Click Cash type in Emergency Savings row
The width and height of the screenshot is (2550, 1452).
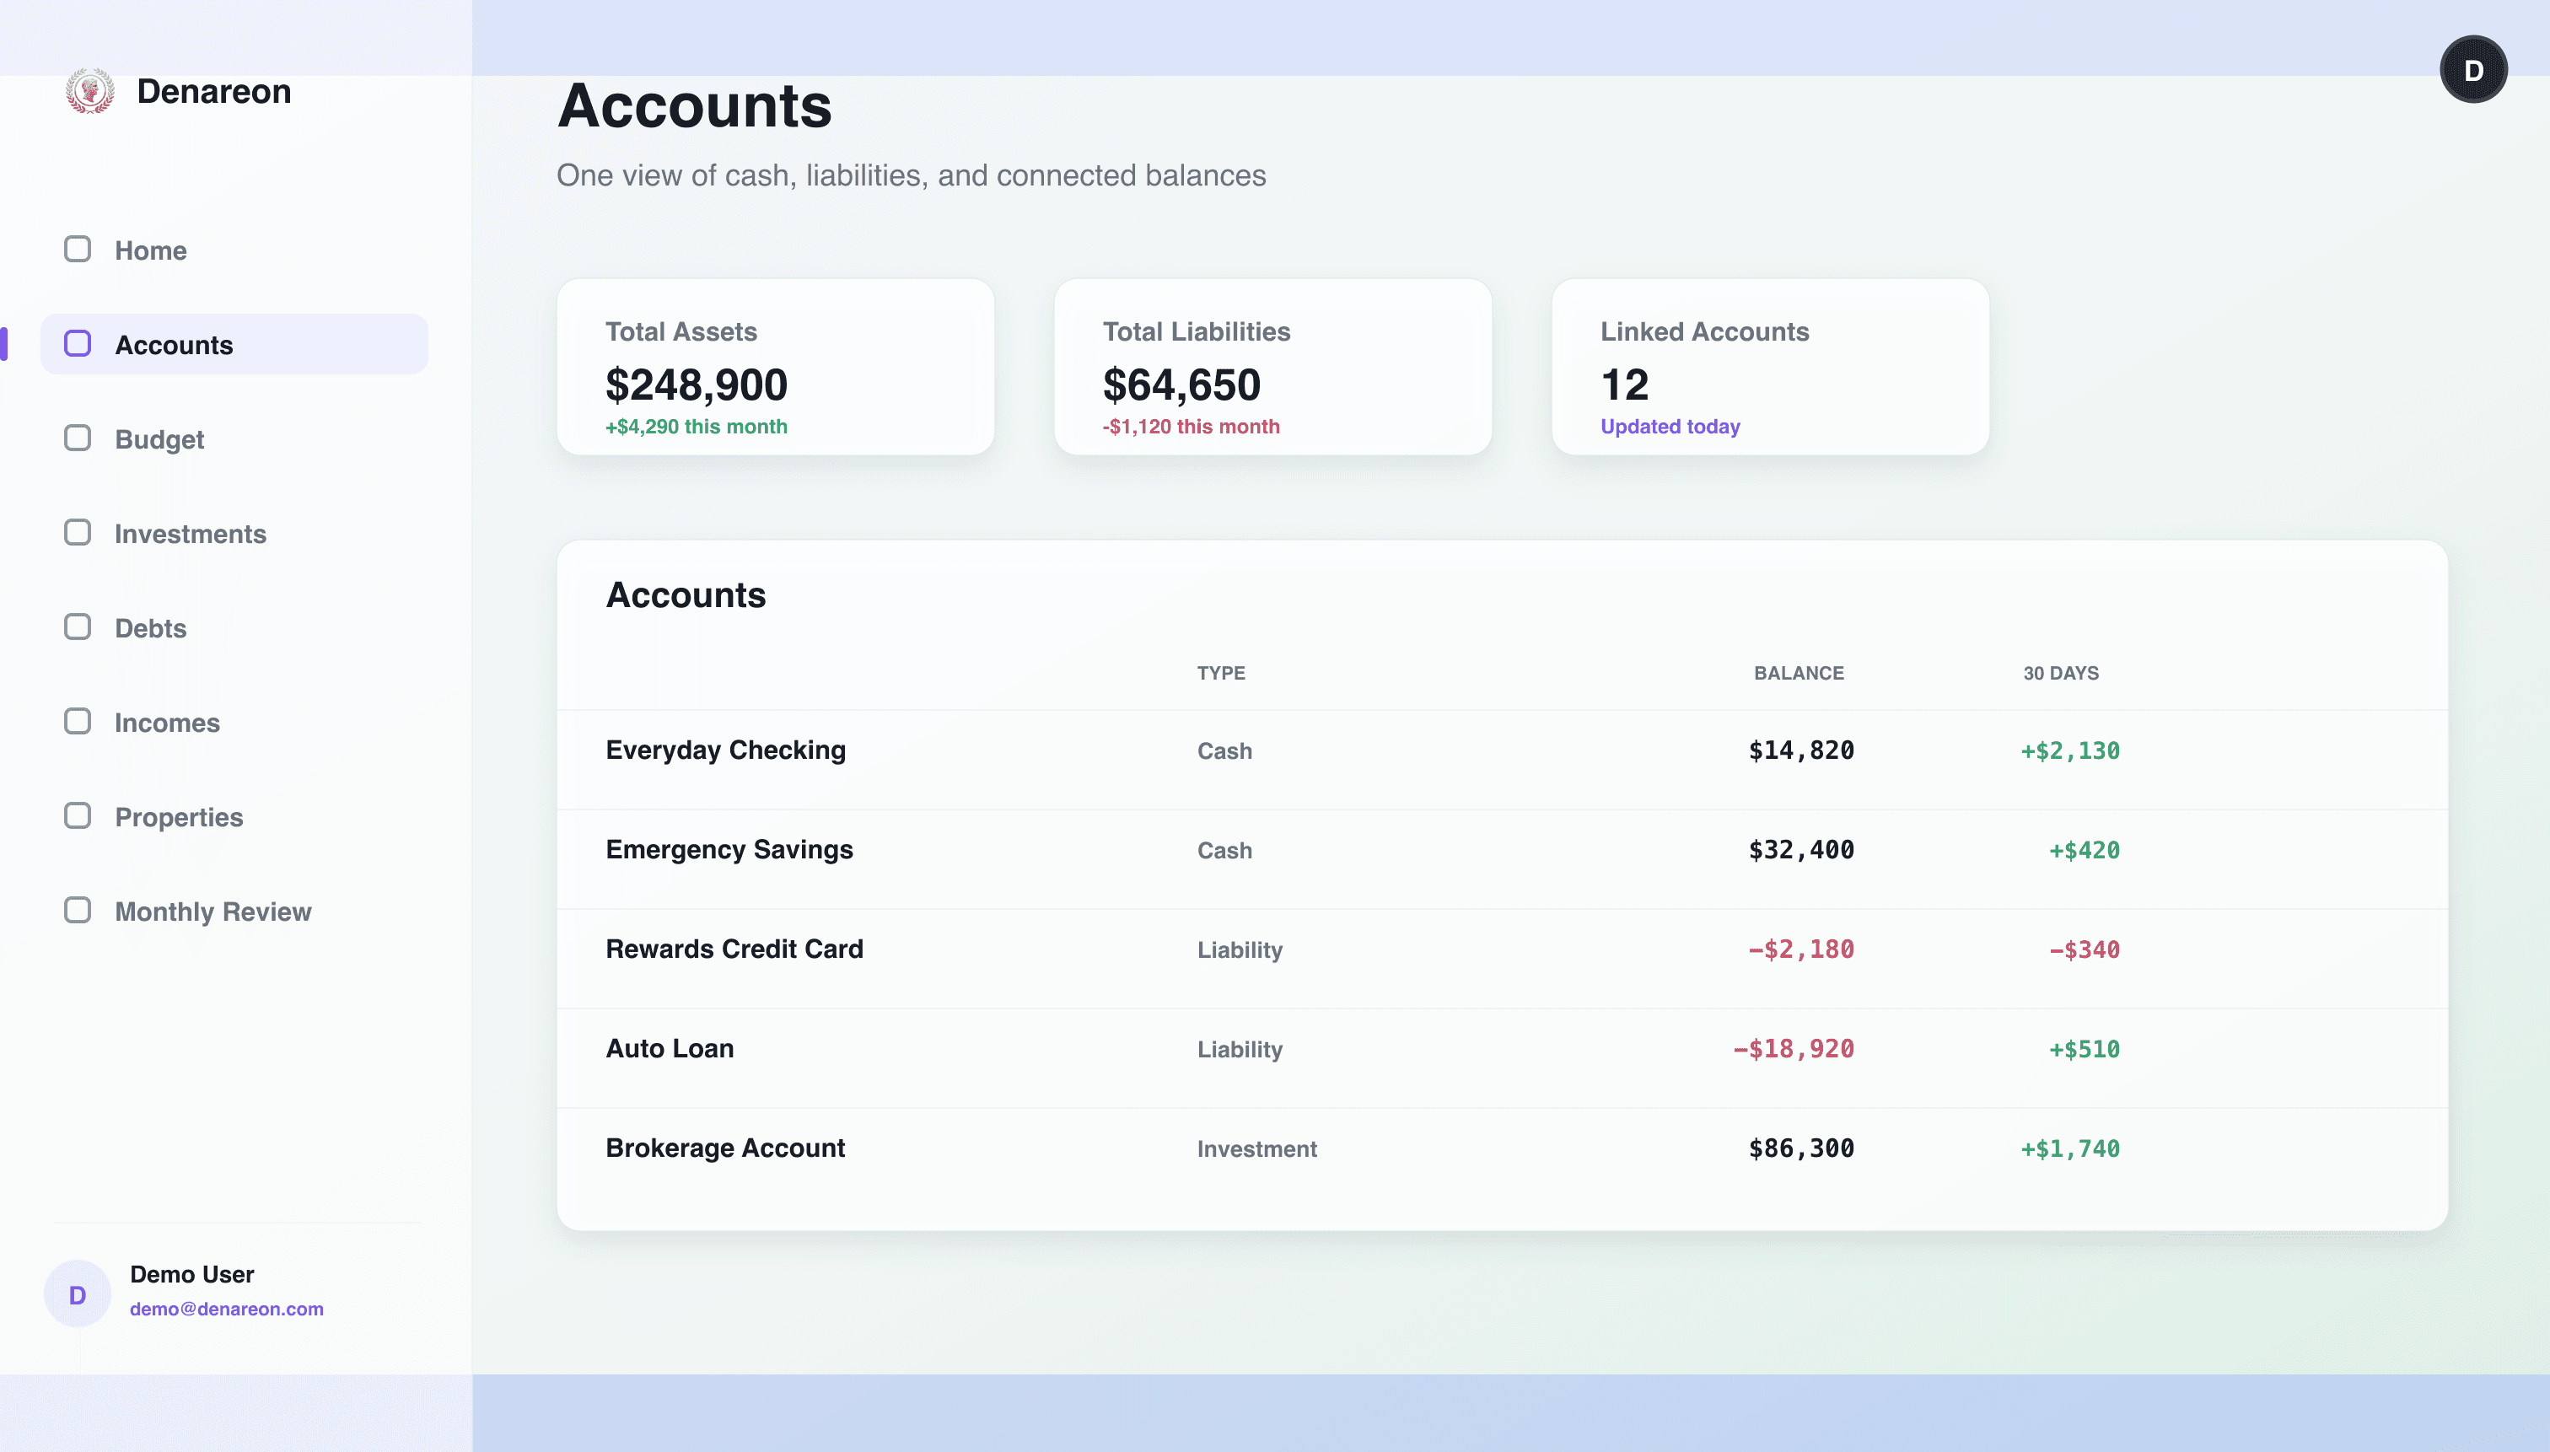(x=1224, y=851)
